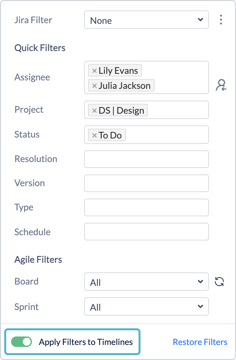This screenshot has height=360, width=236.
Task: Click the Board refresh icon
Action: pyautogui.click(x=220, y=282)
